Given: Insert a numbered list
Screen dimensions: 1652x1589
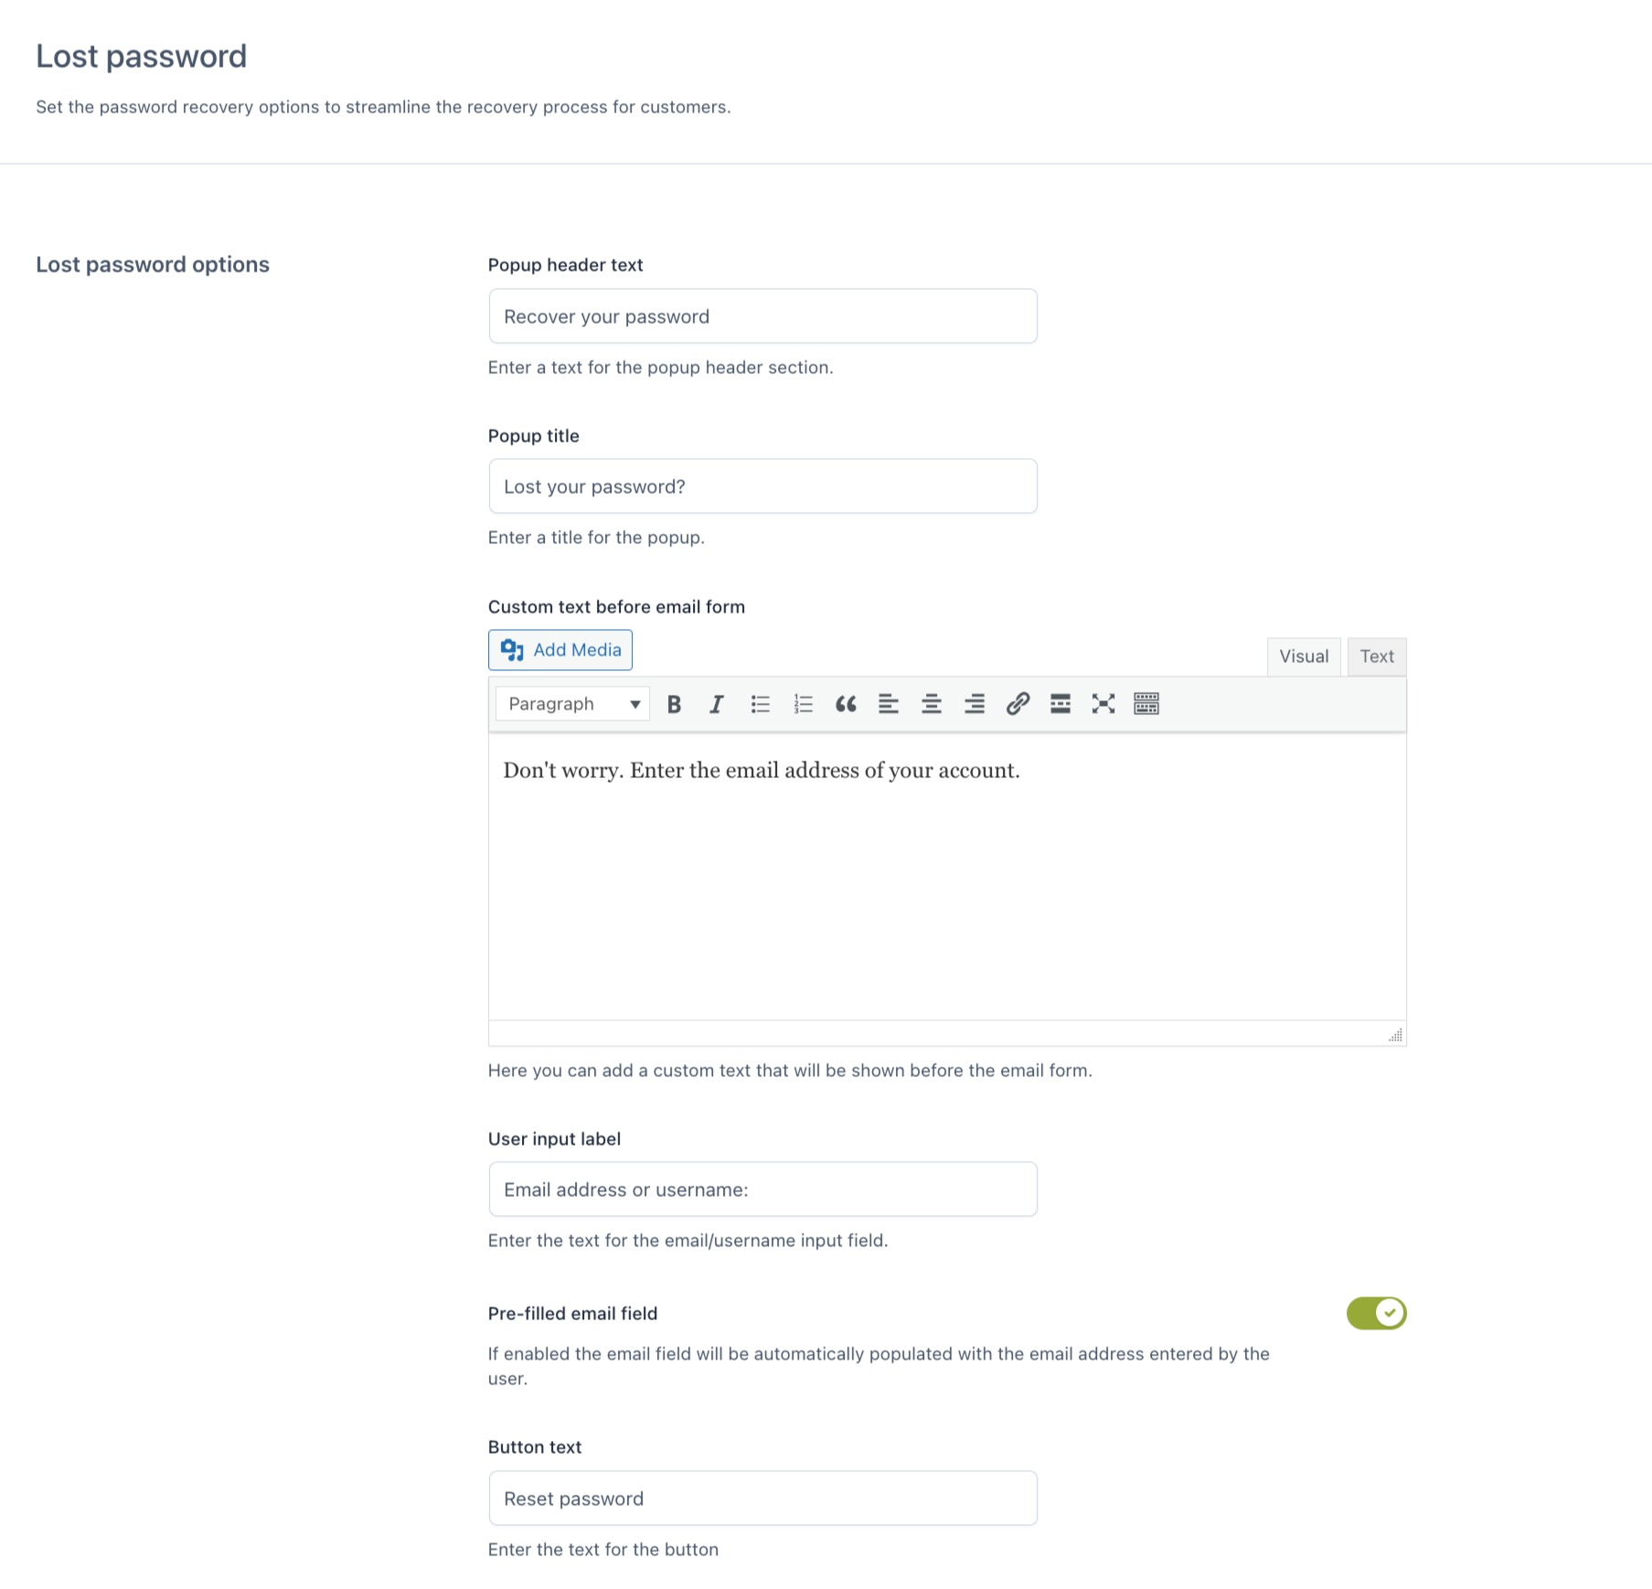Looking at the screenshot, I should (803, 704).
